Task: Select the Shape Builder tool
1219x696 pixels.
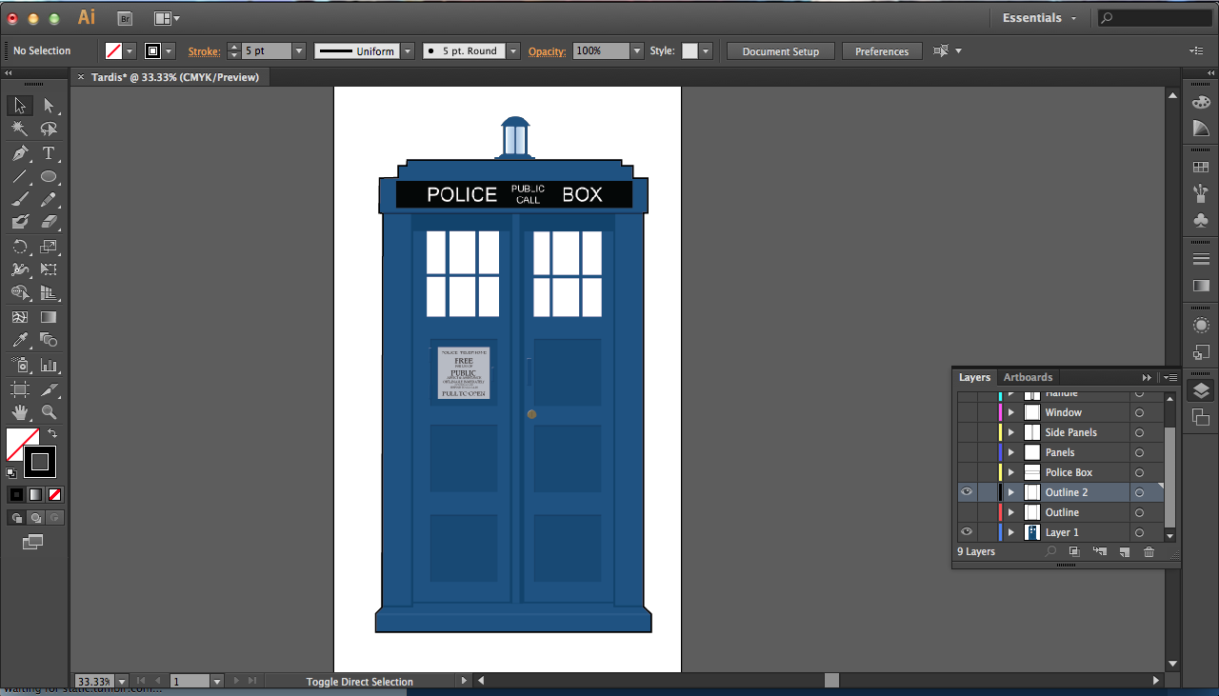Action: (20, 293)
